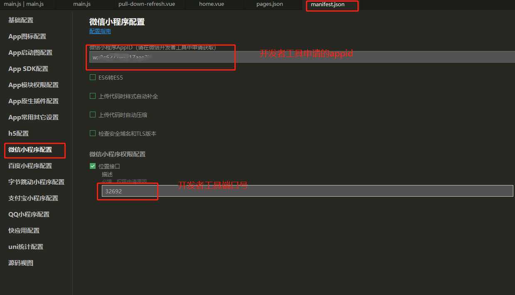
Task: Select uni统计配置 in sidebar
Action: 26,247
